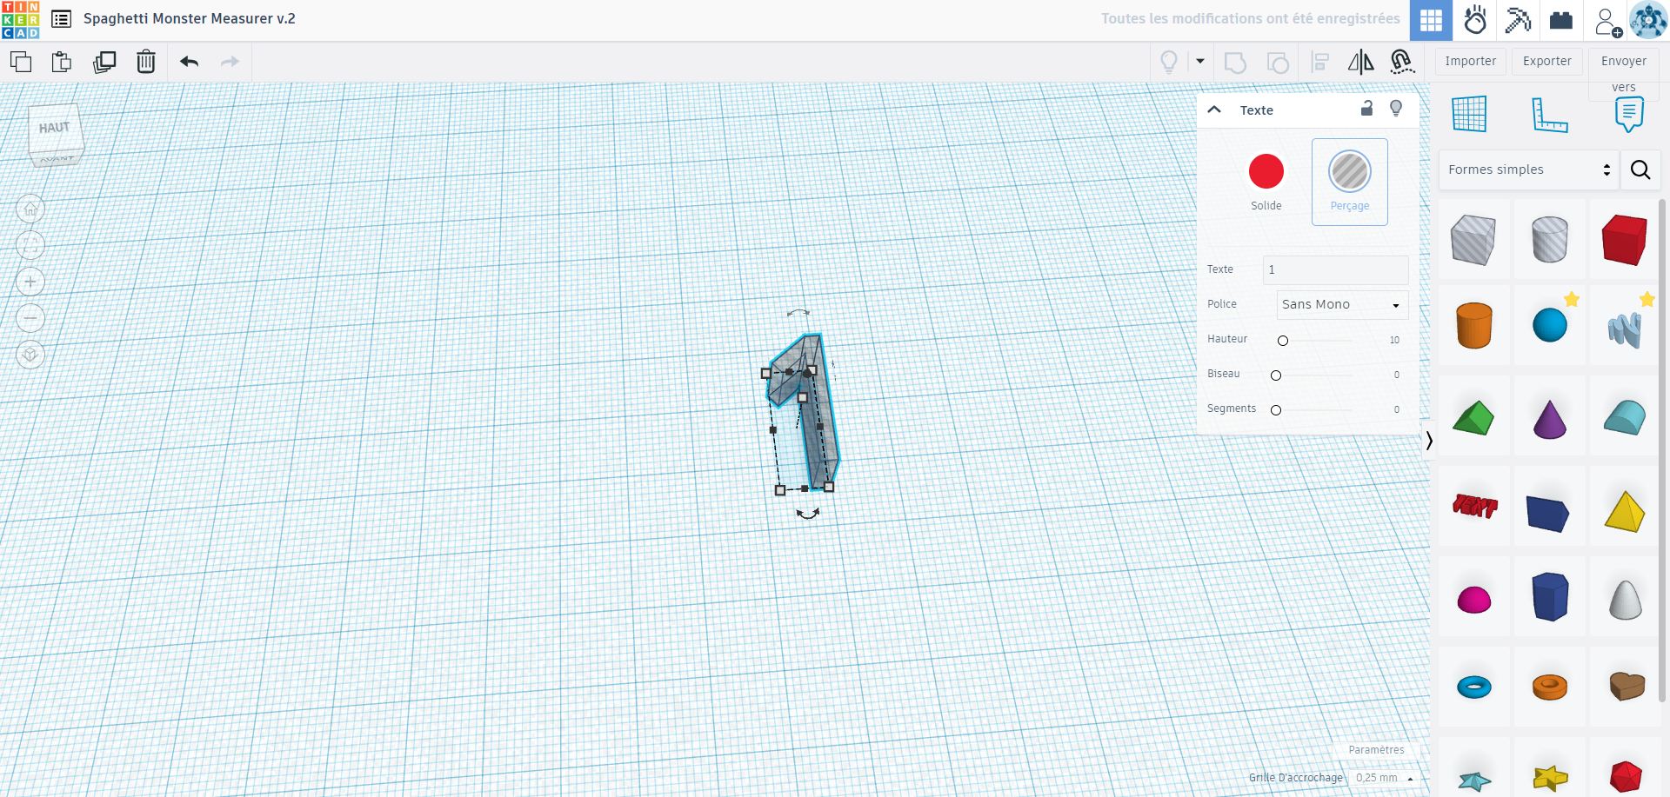Open the snap grid 0,25 mm dropdown
Image resolution: width=1670 pixels, height=797 pixels.
pos(1384,778)
